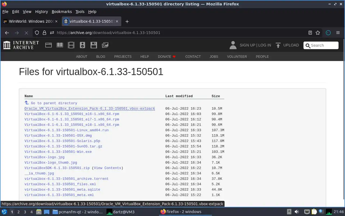Click the user avatar icon

tap(233, 45)
